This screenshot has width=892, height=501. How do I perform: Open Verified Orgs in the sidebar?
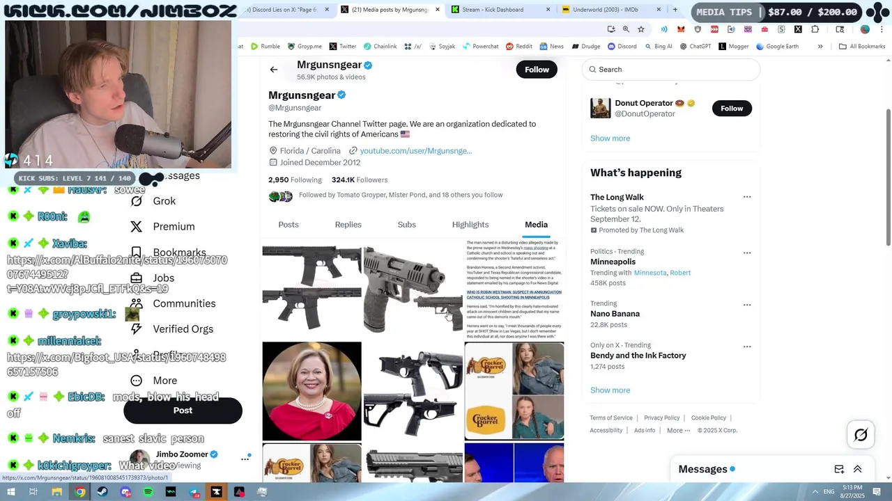172,329
